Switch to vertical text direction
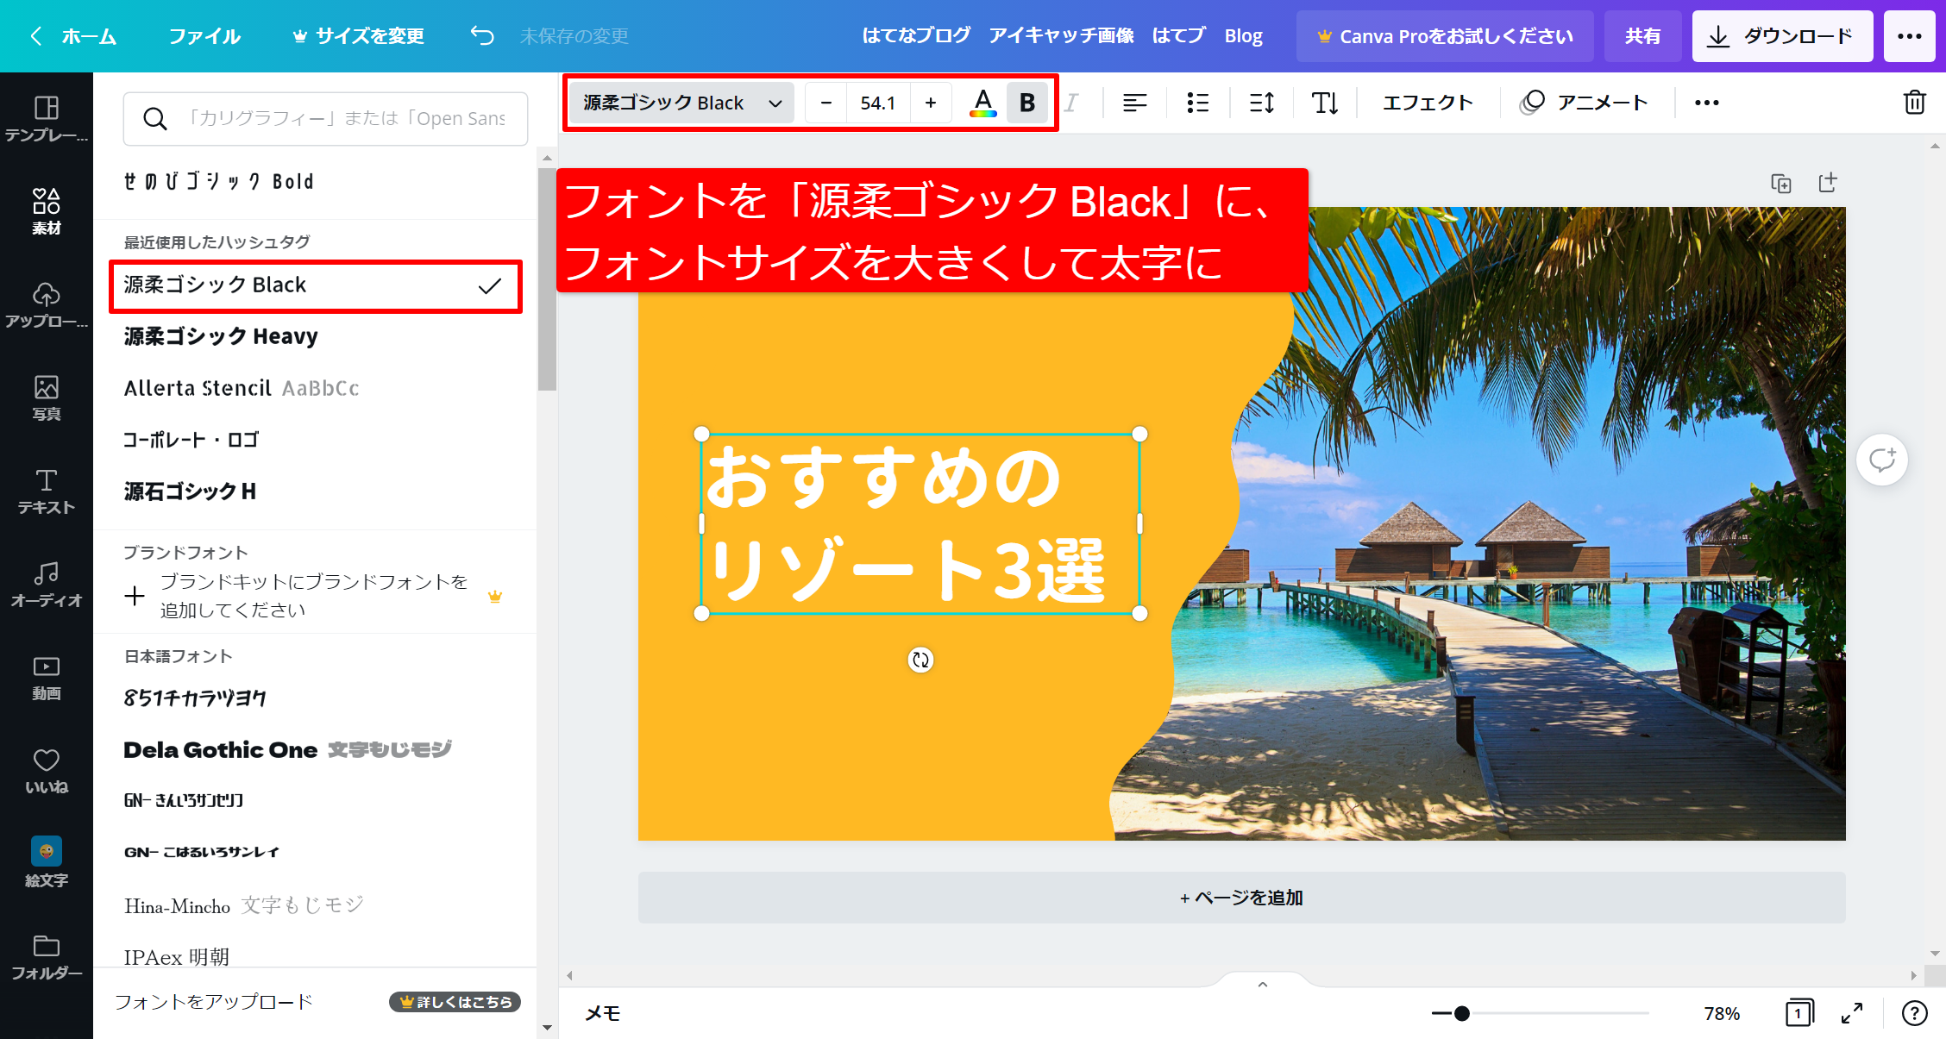This screenshot has height=1039, width=1946. coord(1324,103)
